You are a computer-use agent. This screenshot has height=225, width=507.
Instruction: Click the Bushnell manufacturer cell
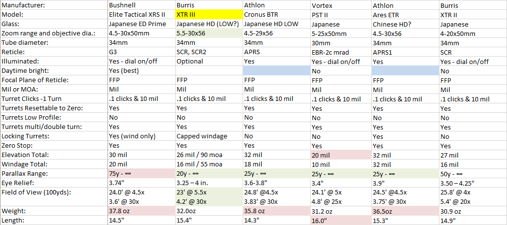point(142,5)
